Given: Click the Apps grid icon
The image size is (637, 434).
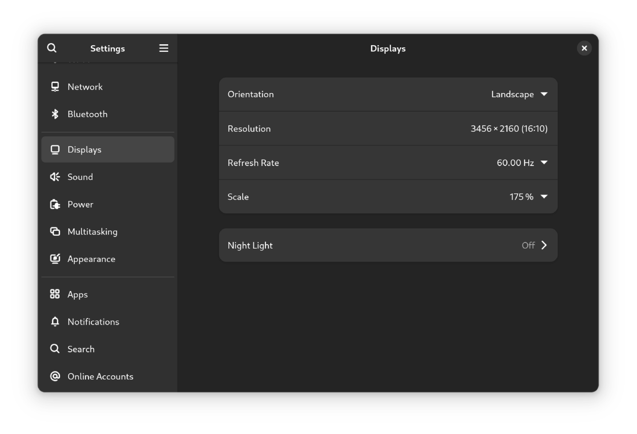Looking at the screenshot, I should 55,294.
